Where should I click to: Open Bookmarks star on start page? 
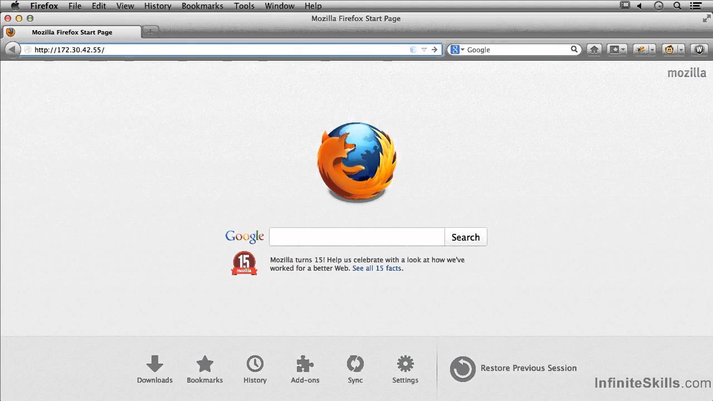pyautogui.click(x=205, y=370)
